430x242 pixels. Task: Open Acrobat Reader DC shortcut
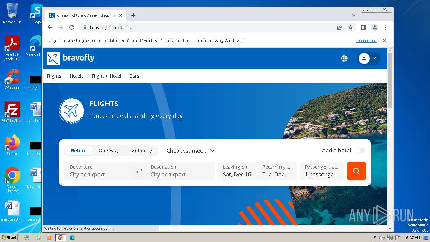(12, 48)
